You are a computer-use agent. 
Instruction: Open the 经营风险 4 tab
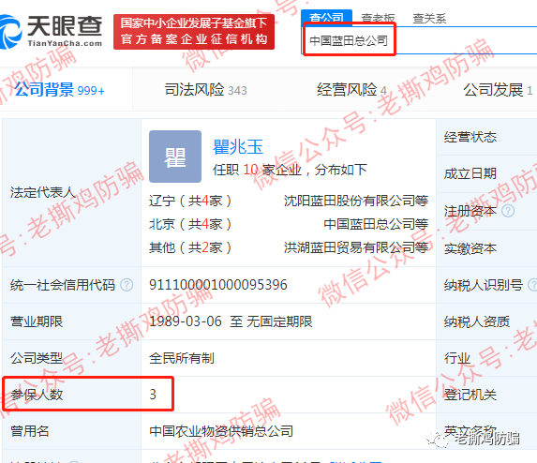pos(351,90)
